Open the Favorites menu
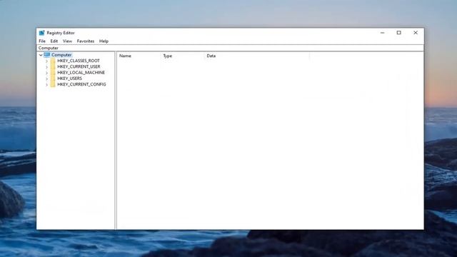This screenshot has height=257, width=457. coord(86,41)
